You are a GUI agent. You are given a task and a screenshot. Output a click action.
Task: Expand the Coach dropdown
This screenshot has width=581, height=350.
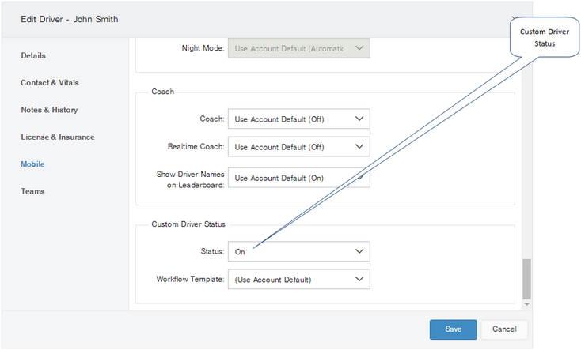click(x=298, y=119)
